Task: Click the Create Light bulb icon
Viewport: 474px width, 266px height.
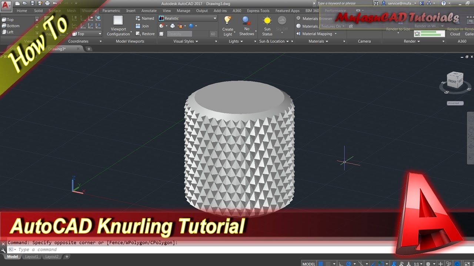Action: (228, 20)
